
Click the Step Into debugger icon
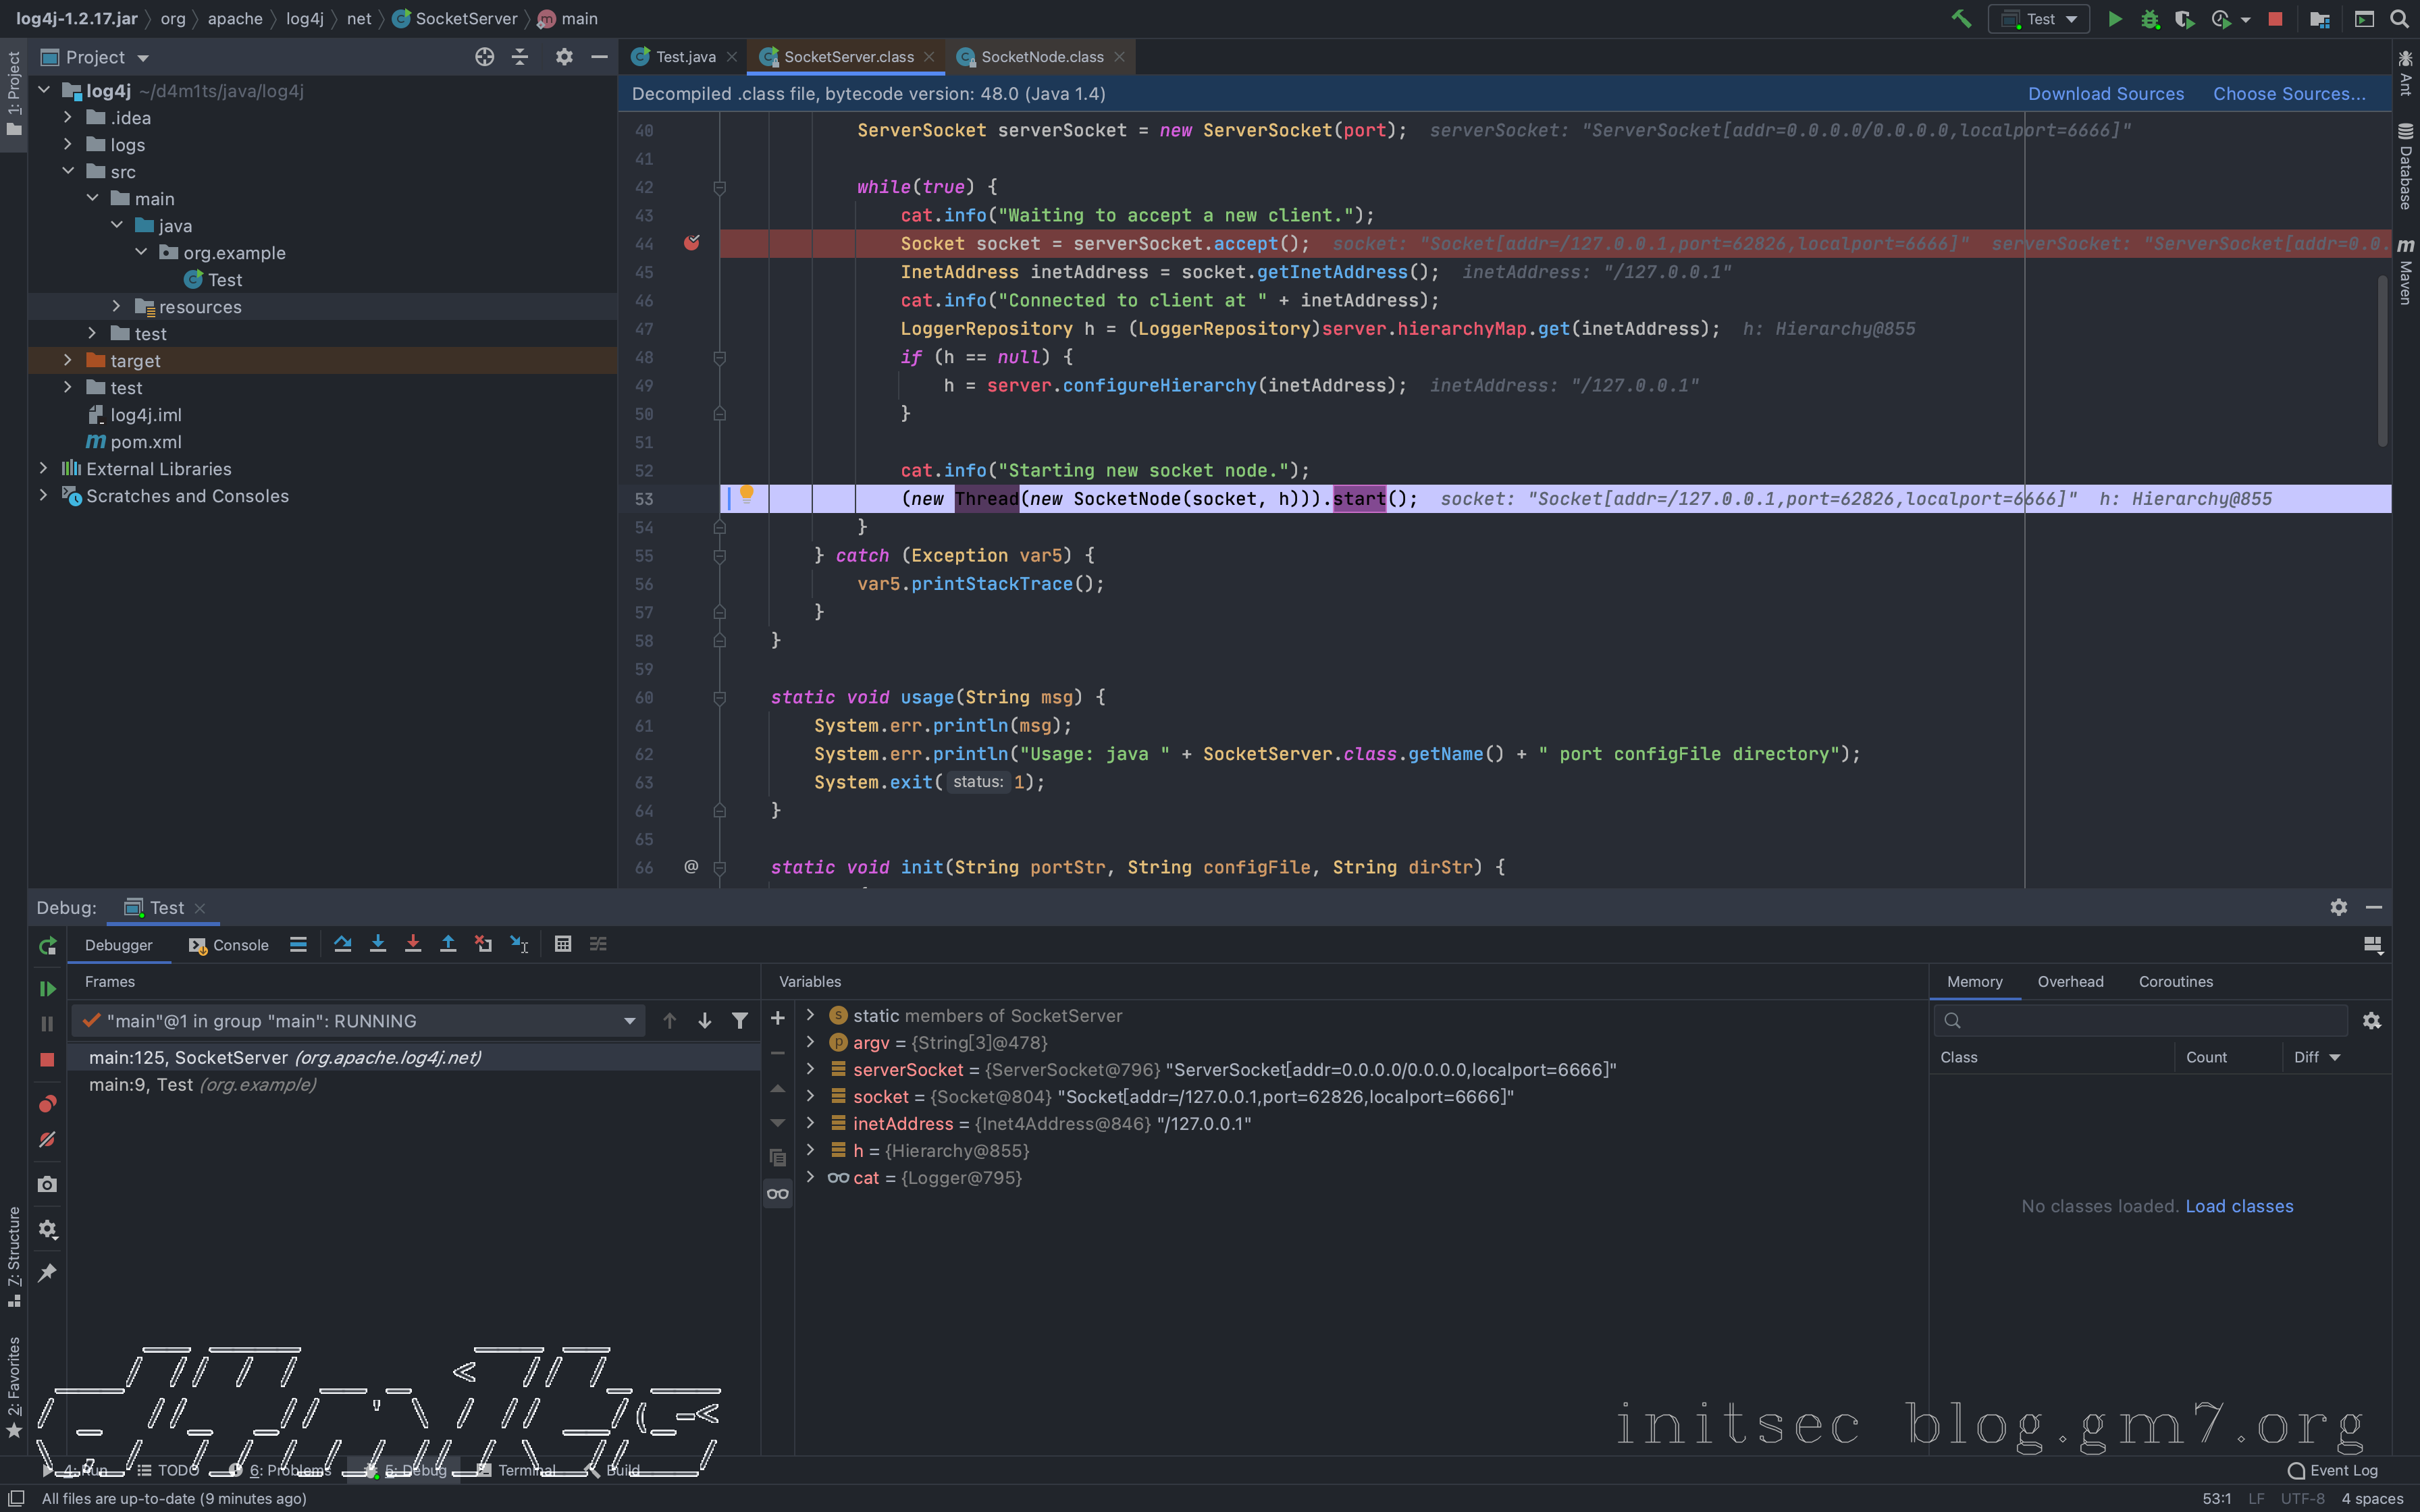click(377, 944)
